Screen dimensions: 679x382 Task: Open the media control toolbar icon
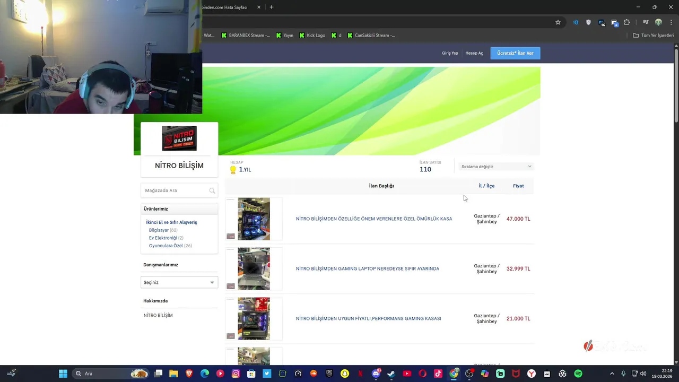(x=646, y=22)
